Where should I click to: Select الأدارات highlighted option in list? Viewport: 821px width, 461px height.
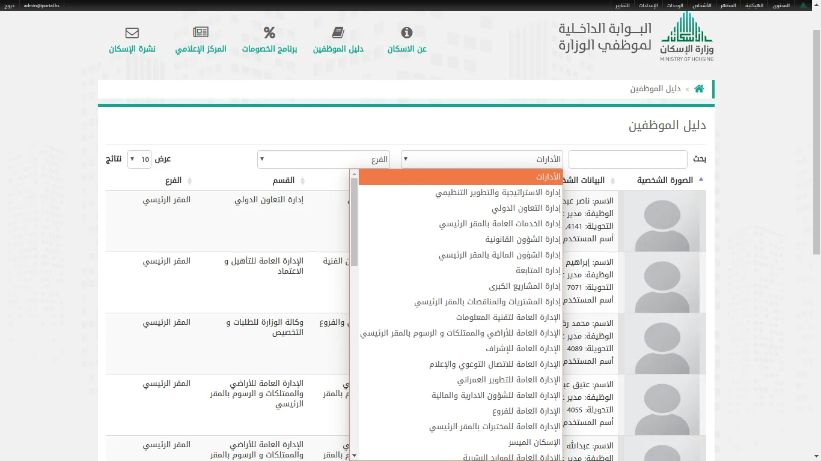pyautogui.click(x=460, y=177)
